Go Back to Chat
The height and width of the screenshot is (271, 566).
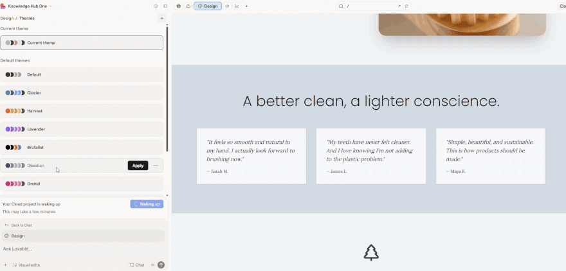click(18, 225)
